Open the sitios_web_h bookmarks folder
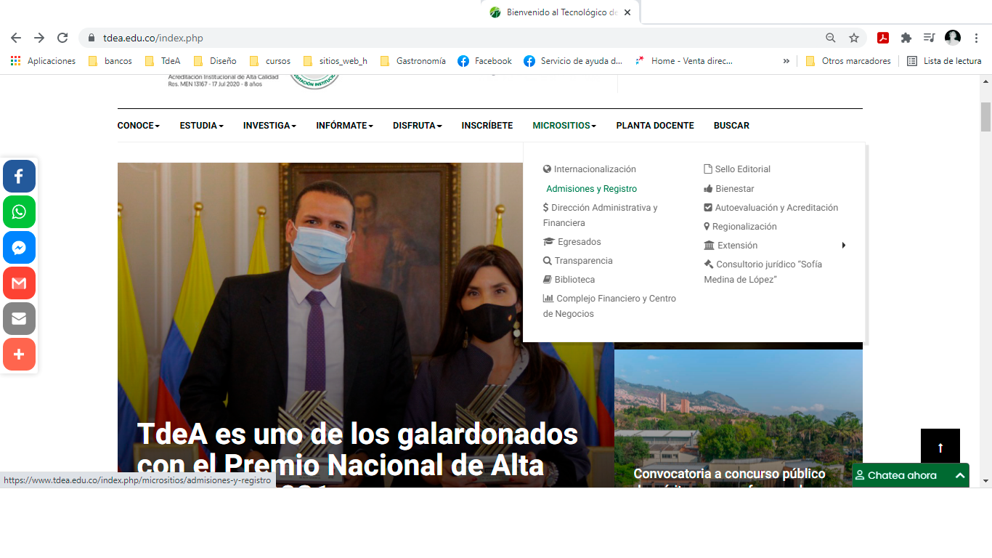 [335, 61]
